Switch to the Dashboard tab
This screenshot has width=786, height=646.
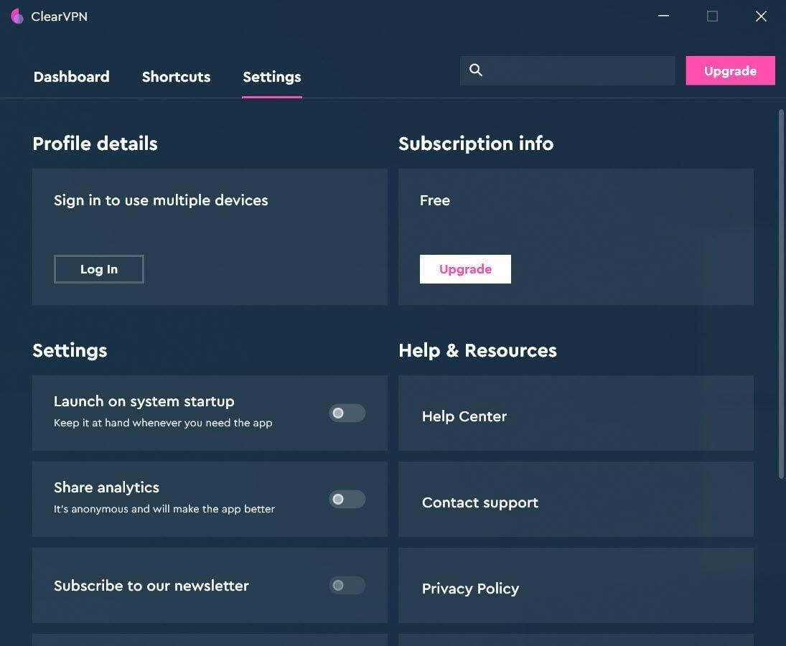coord(71,77)
